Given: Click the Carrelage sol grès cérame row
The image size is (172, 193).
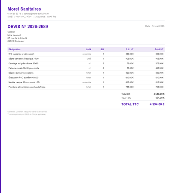Looking at the screenshot, I should [86, 63].
